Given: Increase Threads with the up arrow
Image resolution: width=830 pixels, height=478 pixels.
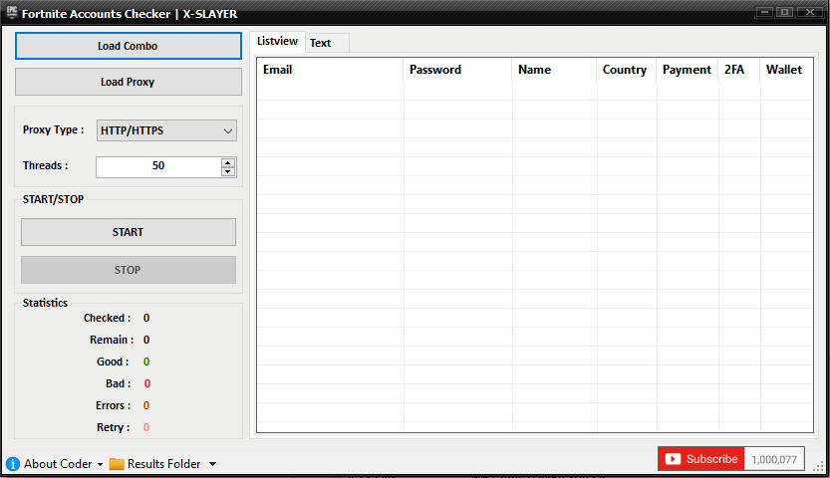Looking at the screenshot, I should click(x=228, y=163).
